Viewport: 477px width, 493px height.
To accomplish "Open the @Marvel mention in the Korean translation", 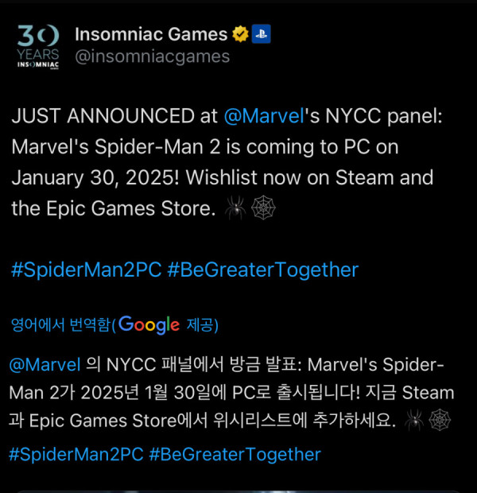I will 45,365.
